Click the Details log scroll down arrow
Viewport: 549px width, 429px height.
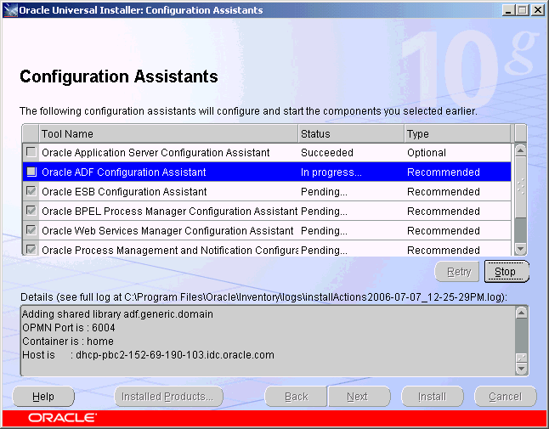tap(522, 369)
